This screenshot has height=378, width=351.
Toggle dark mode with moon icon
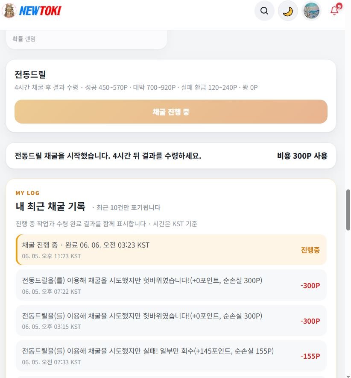[288, 11]
